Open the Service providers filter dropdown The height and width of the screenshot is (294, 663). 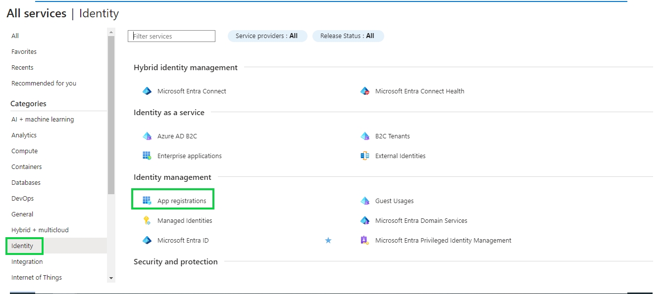tap(267, 36)
